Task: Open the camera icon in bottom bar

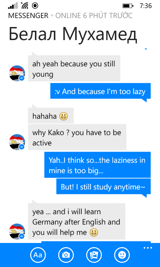Action: click(66, 255)
